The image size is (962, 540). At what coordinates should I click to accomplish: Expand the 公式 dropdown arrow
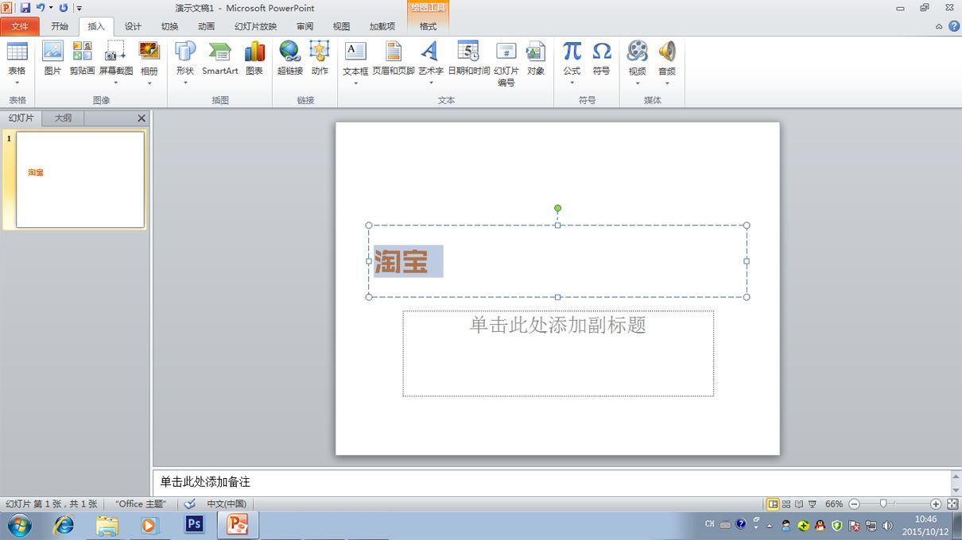(572, 83)
